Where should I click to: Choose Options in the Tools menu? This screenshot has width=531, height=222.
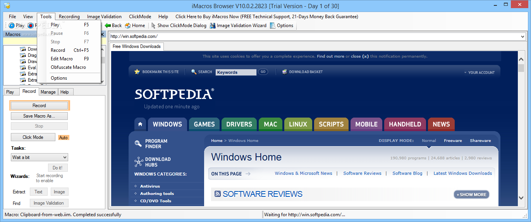pos(70,78)
